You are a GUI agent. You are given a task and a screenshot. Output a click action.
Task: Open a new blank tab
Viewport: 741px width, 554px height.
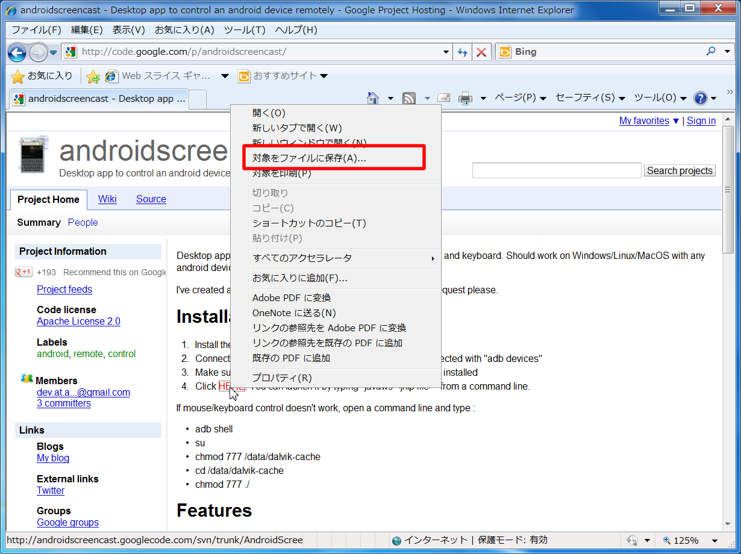coord(198,99)
